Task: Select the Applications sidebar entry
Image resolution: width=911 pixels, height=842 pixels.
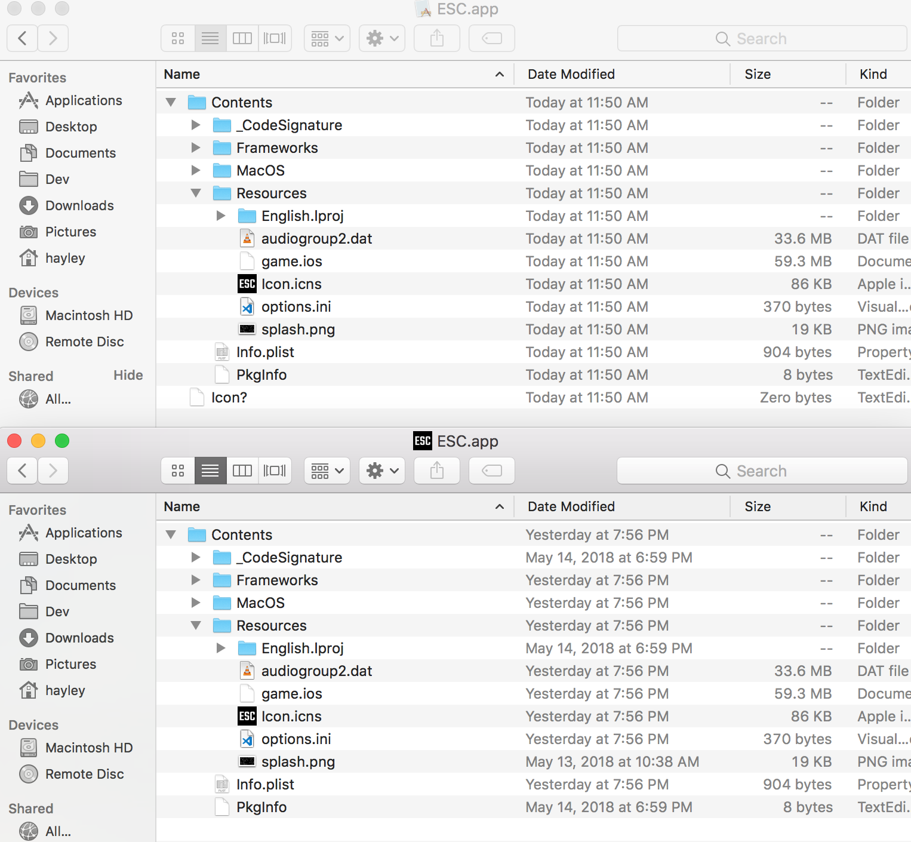Action: [x=83, y=100]
